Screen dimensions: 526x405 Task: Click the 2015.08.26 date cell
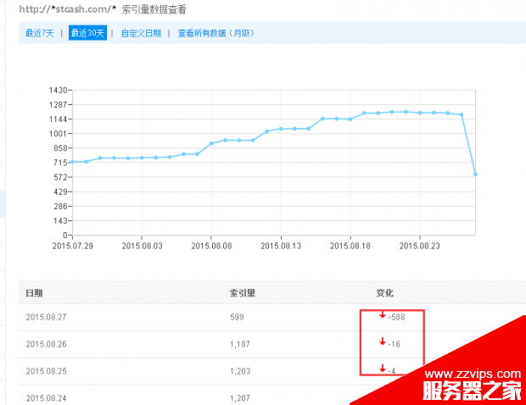(x=47, y=344)
